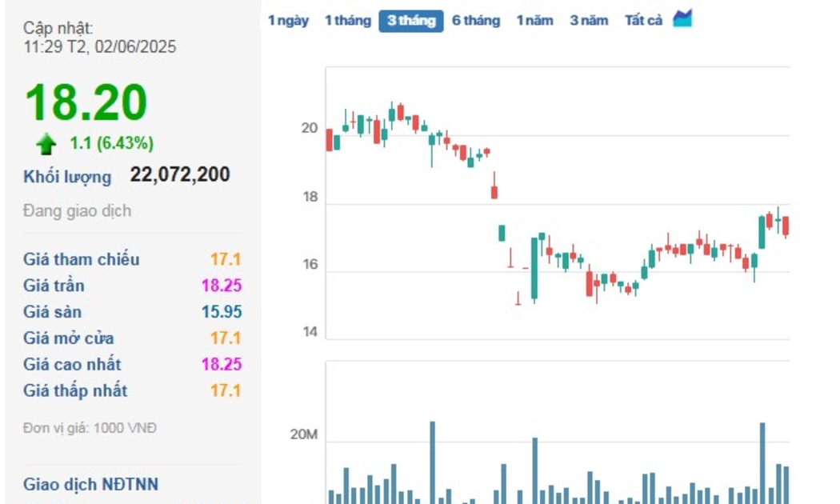Viewport: 840px width, 504px height.
Task: Switch chart to 6 tháng range
Action: tap(475, 21)
